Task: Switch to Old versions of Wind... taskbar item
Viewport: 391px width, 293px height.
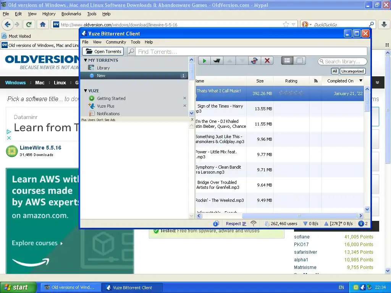Action: (71, 287)
